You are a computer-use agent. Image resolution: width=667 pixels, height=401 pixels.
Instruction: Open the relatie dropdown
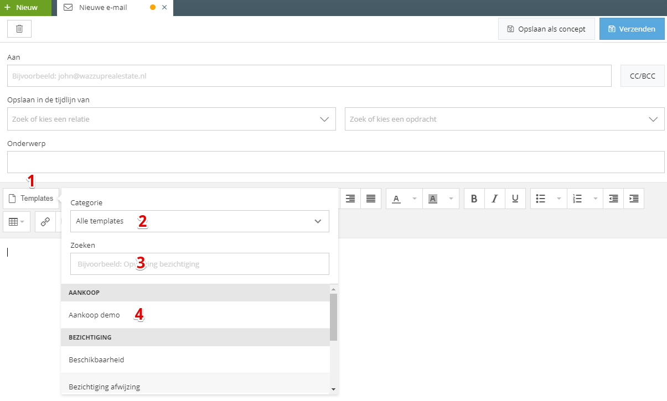click(x=172, y=119)
